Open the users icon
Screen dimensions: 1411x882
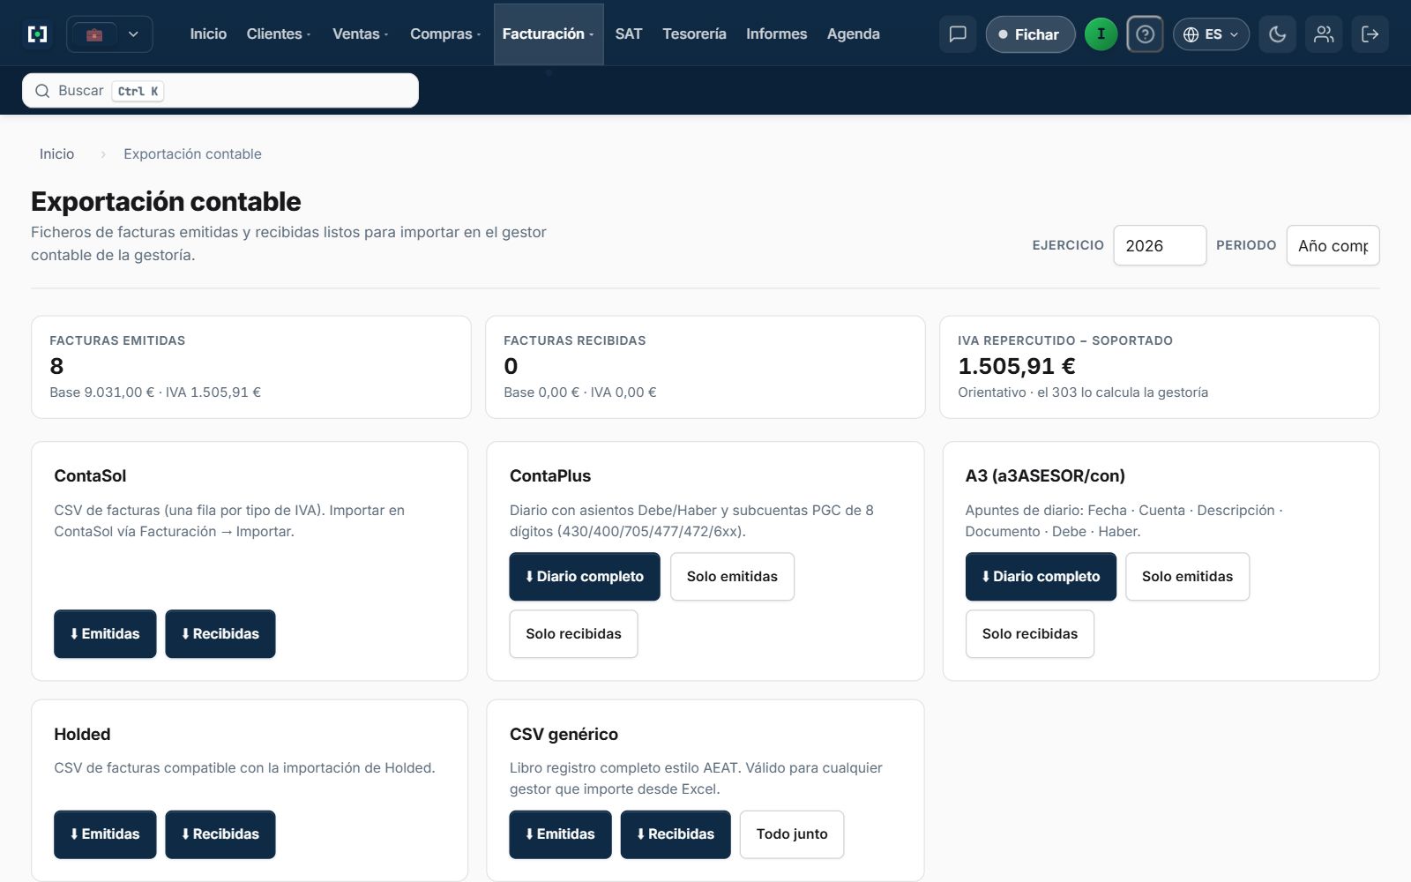point(1324,34)
